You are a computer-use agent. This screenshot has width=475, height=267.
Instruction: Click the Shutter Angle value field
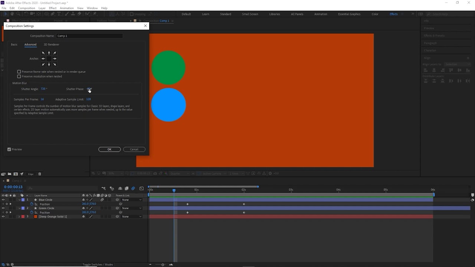tap(44, 89)
